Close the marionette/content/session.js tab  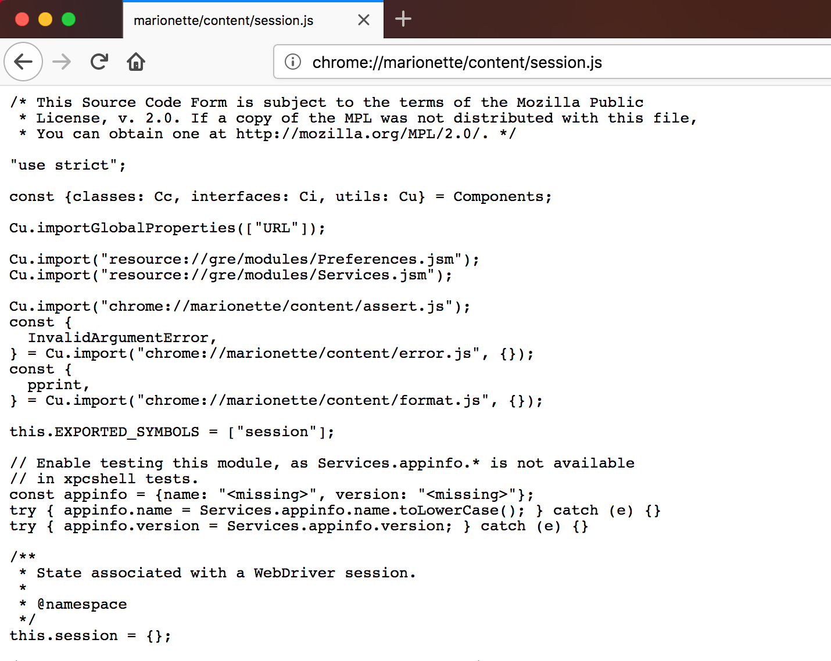tap(364, 20)
